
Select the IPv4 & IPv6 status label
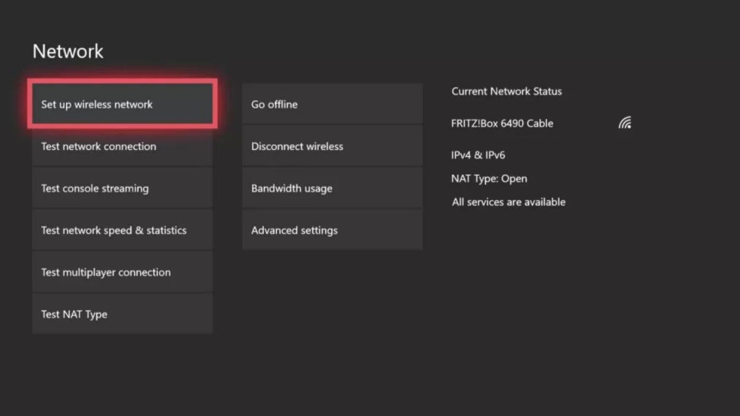[x=478, y=155]
